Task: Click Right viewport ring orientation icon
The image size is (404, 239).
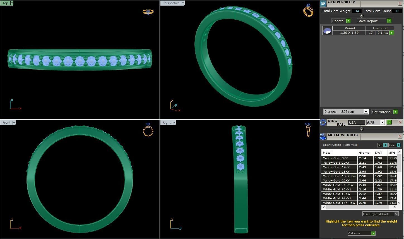Action: (x=308, y=130)
